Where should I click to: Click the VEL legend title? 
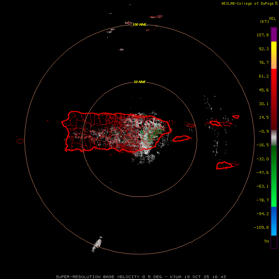tap(272, 19)
